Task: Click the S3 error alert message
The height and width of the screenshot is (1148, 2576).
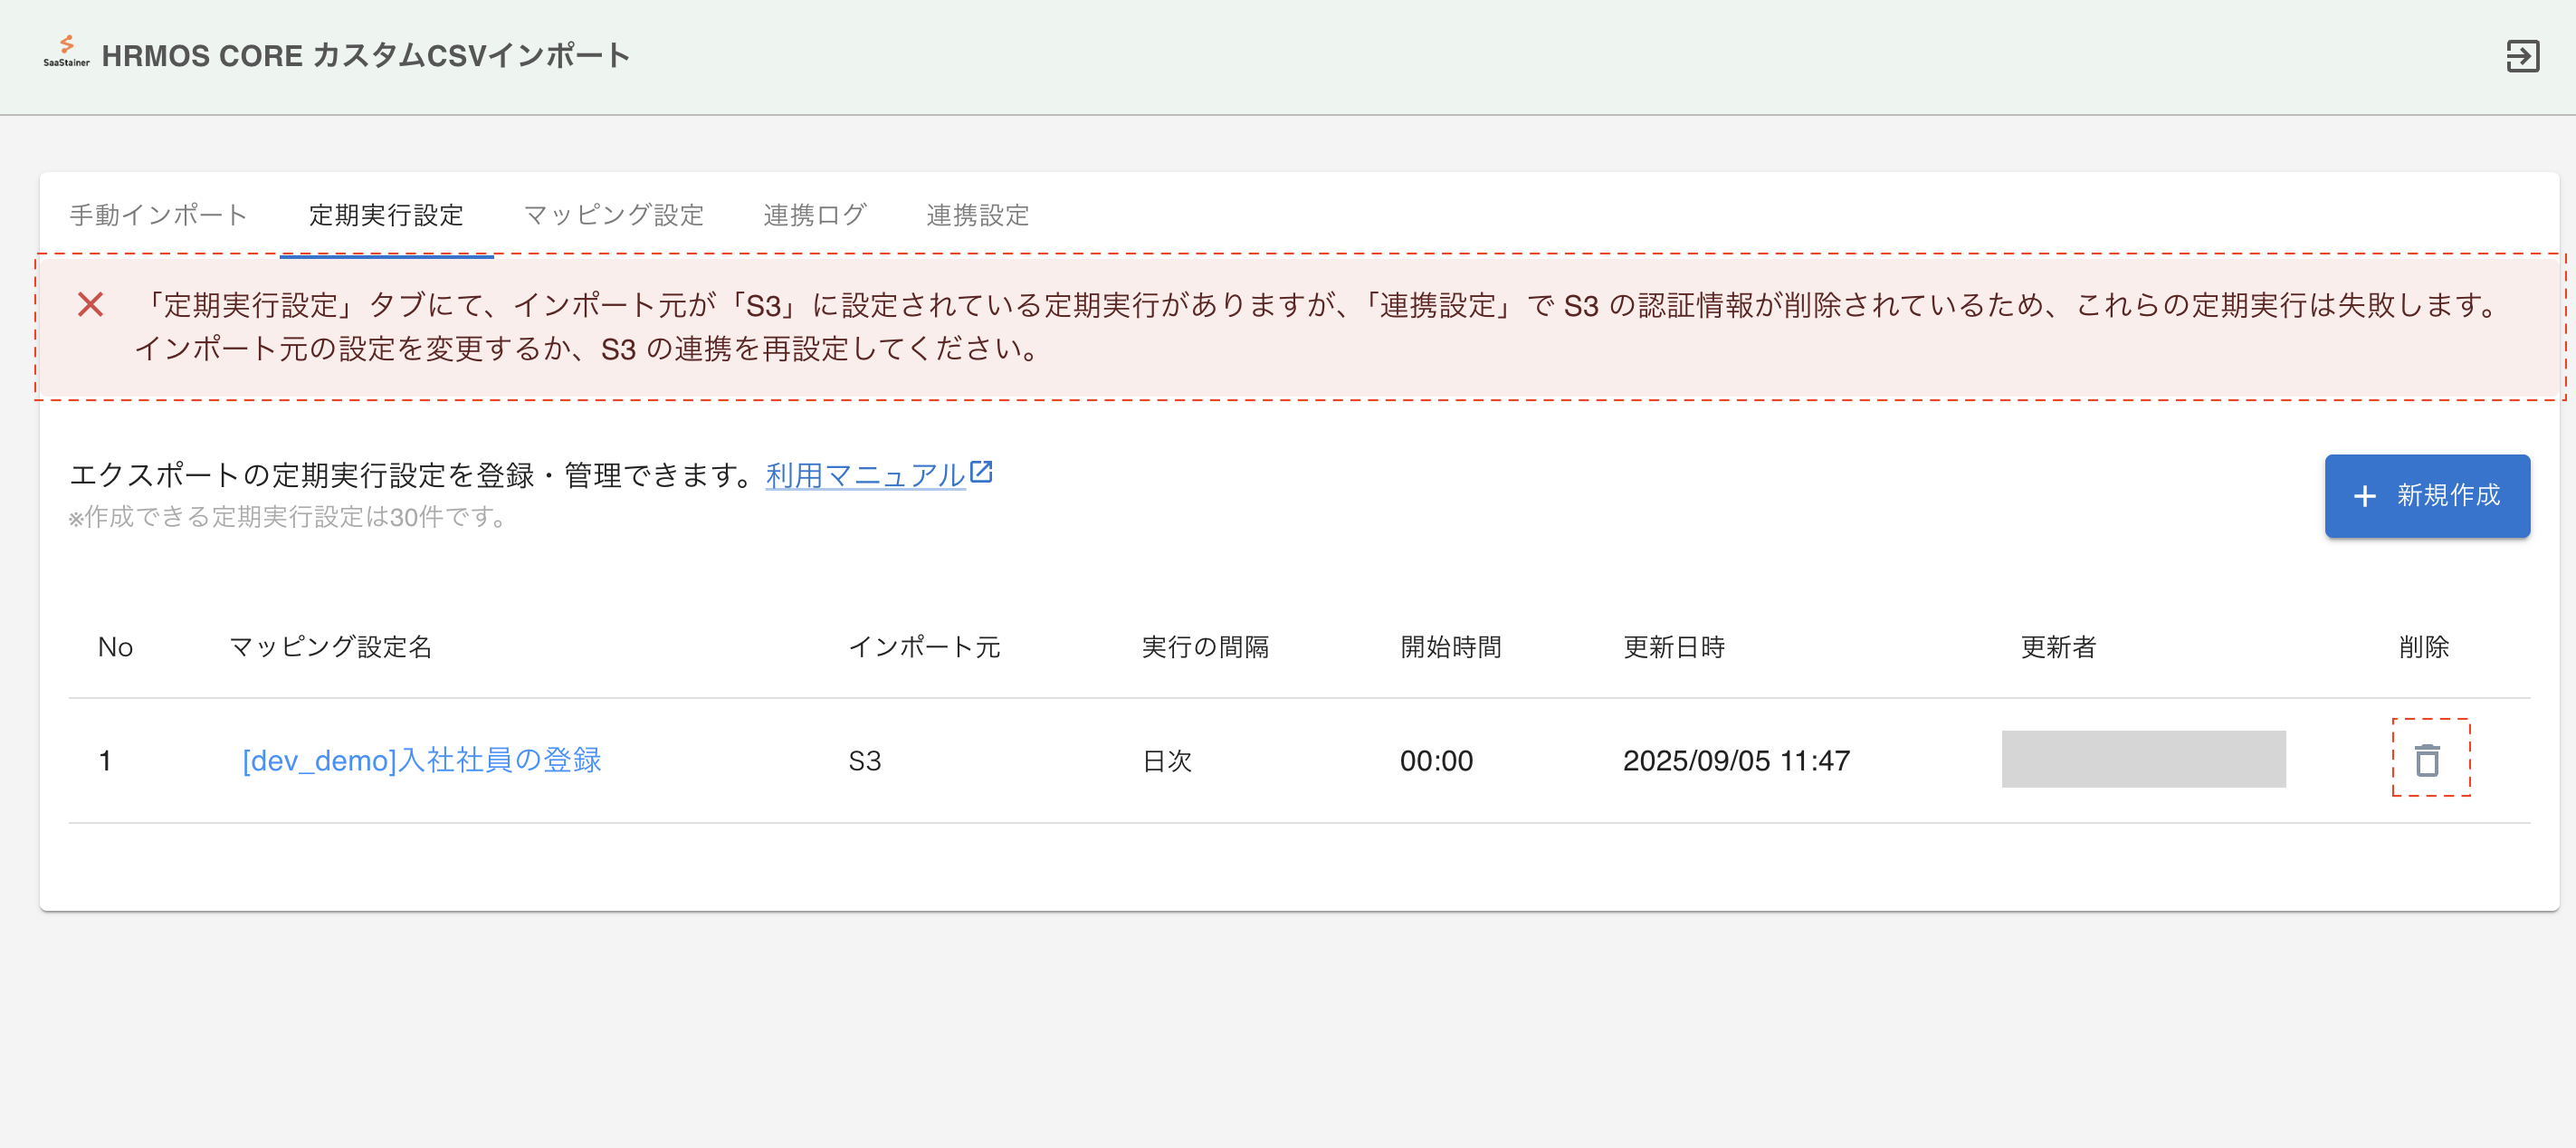Action: coord(1300,326)
